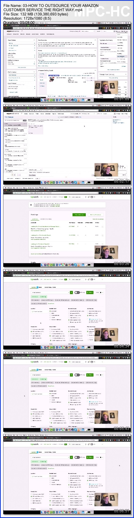Click green Filters button in 00:04:34 frame
Image resolution: width=134 pixels, height=518 pixels.
click(90, 293)
